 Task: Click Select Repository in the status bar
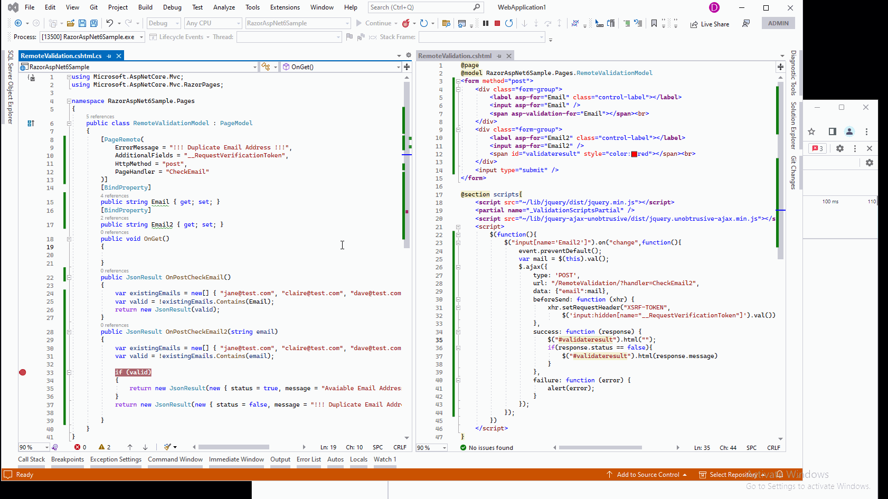pyautogui.click(x=731, y=475)
